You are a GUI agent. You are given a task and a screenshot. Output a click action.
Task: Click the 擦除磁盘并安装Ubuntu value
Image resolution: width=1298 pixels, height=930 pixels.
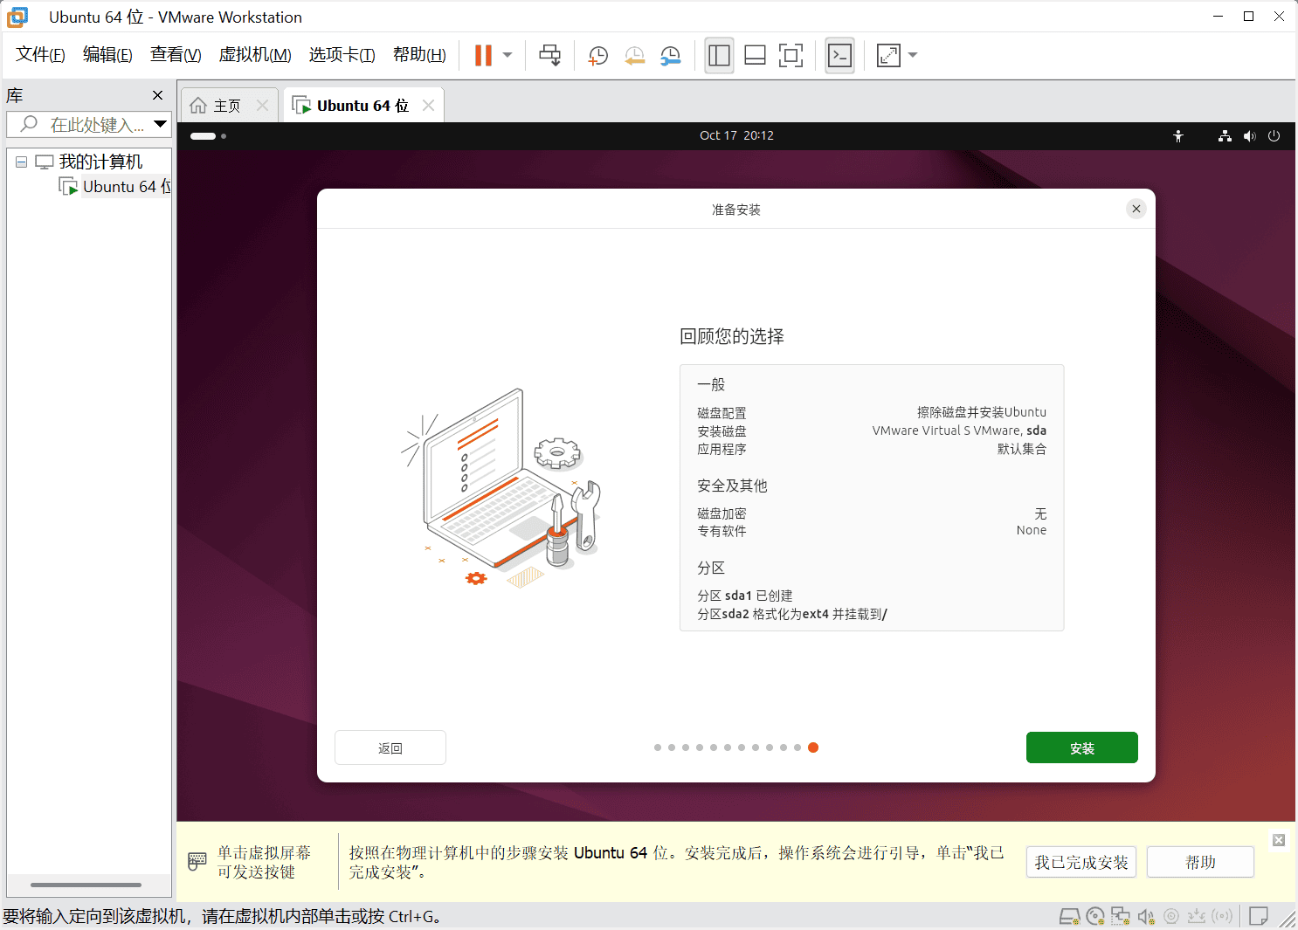tap(981, 412)
